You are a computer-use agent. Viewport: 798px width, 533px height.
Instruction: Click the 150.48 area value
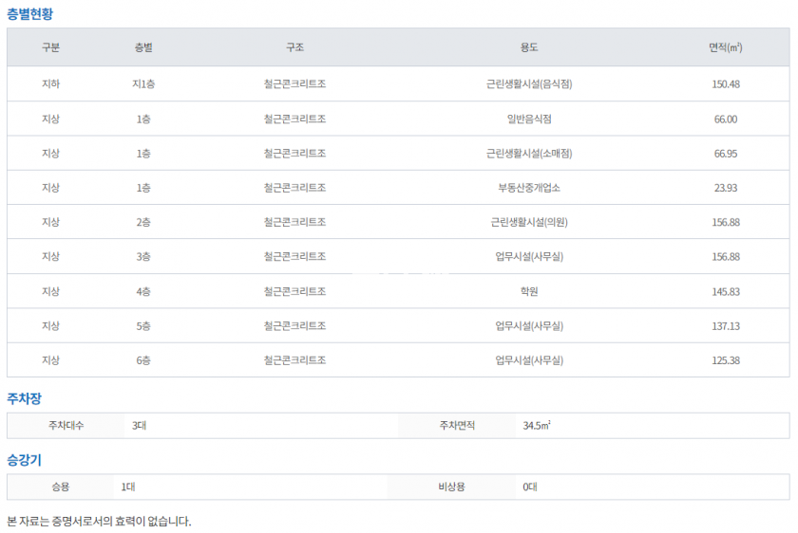[x=726, y=83]
